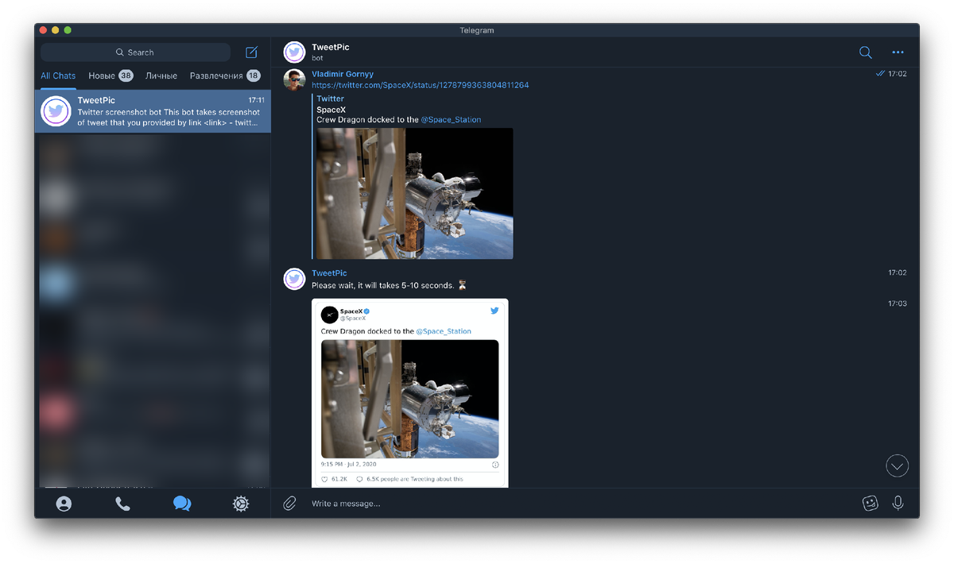
Task: Switch to the Личные folder tab
Action: tap(161, 75)
